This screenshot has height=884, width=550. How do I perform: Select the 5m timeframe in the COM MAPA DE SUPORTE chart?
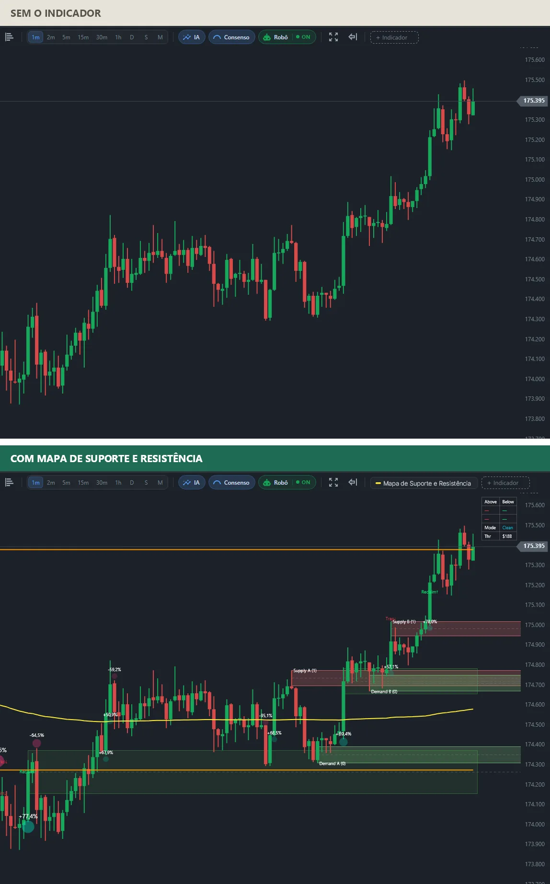[66, 483]
